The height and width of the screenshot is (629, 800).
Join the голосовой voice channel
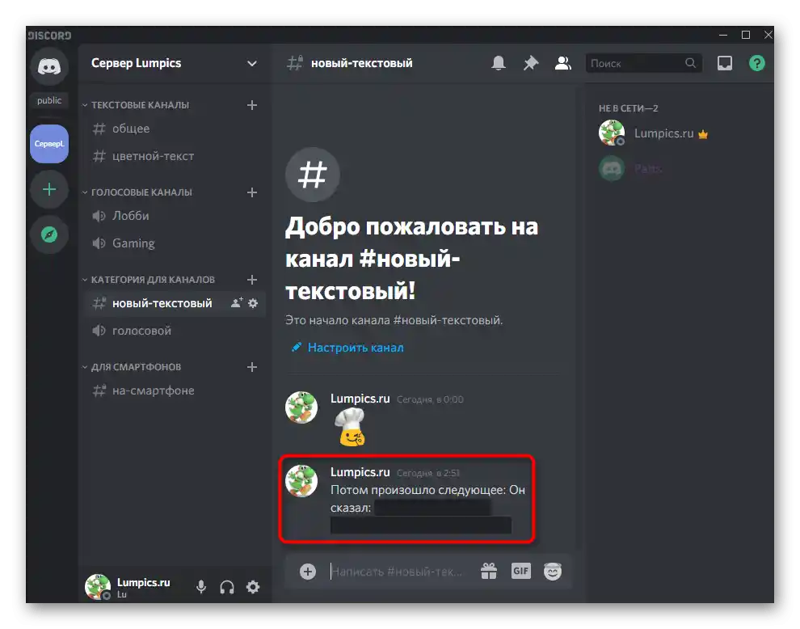pos(174,331)
